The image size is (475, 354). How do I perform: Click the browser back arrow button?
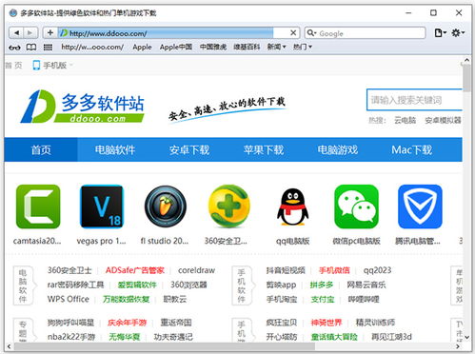tap(16, 32)
